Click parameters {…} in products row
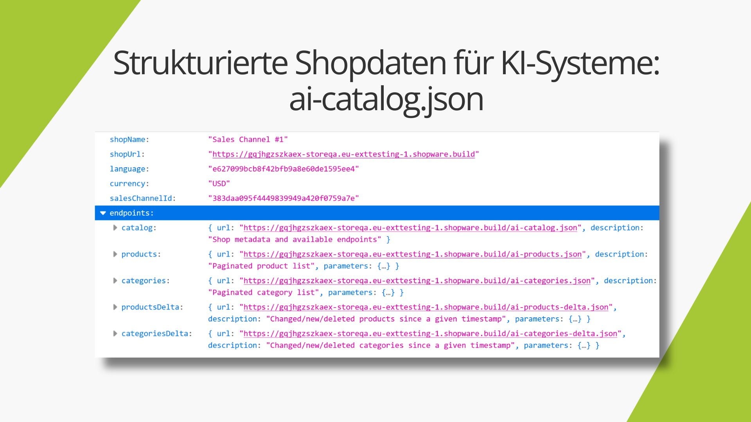 click(357, 266)
